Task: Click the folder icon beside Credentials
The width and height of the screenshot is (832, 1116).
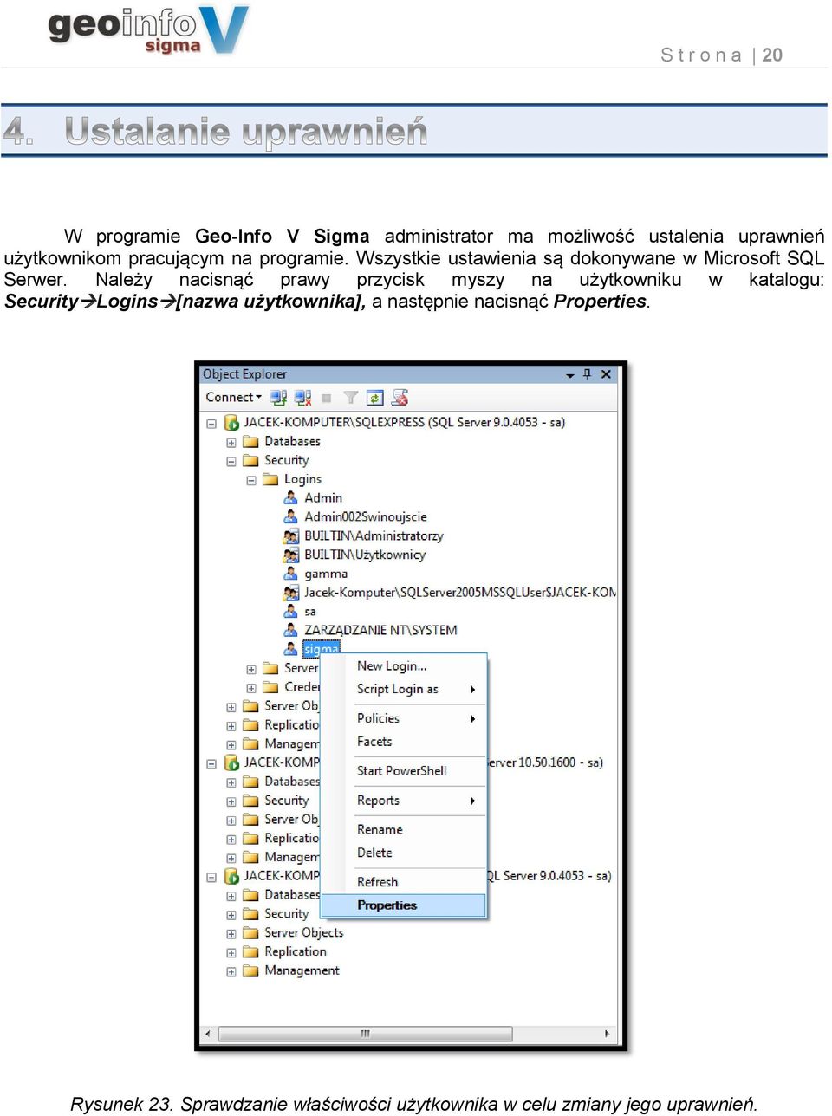Action: 270,687
